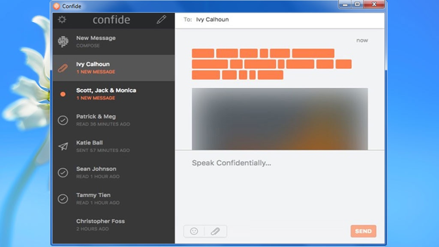Open settings via the gear icon

(x=62, y=20)
